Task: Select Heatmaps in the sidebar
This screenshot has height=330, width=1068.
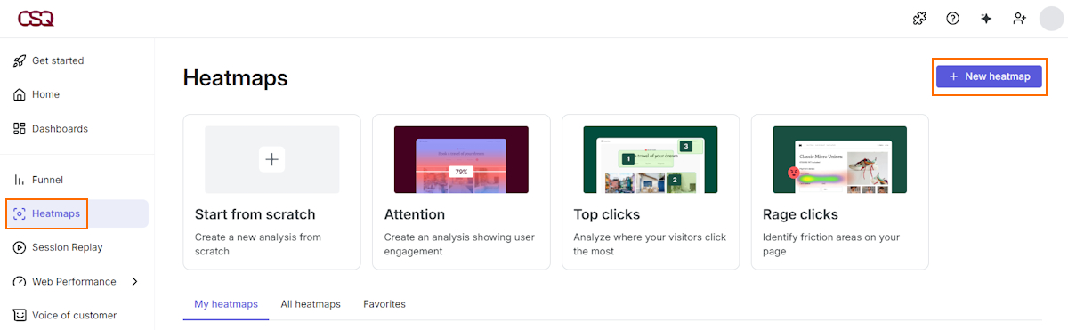Action: [x=77, y=213]
